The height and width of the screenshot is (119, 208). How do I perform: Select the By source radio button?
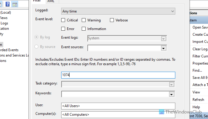tap(37, 47)
